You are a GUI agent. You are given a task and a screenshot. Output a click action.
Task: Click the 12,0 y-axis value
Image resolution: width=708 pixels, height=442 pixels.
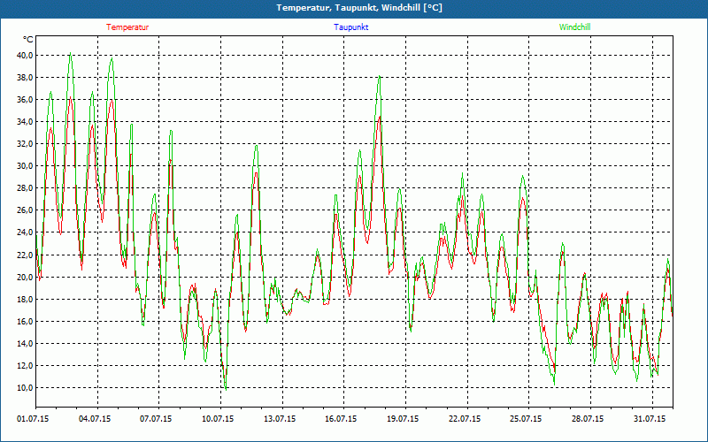[x=25, y=365]
